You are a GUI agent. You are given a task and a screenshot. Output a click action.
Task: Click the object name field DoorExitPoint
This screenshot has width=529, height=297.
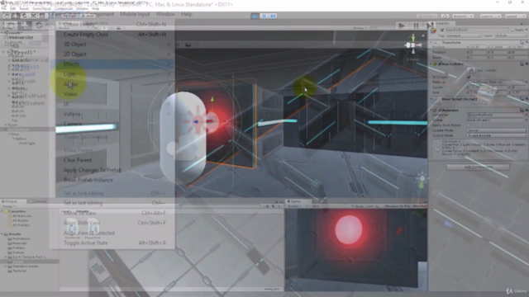pyautogui.click(x=477, y=30)
